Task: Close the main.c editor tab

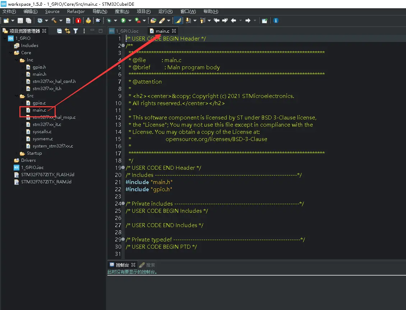Action: (174, 31)
